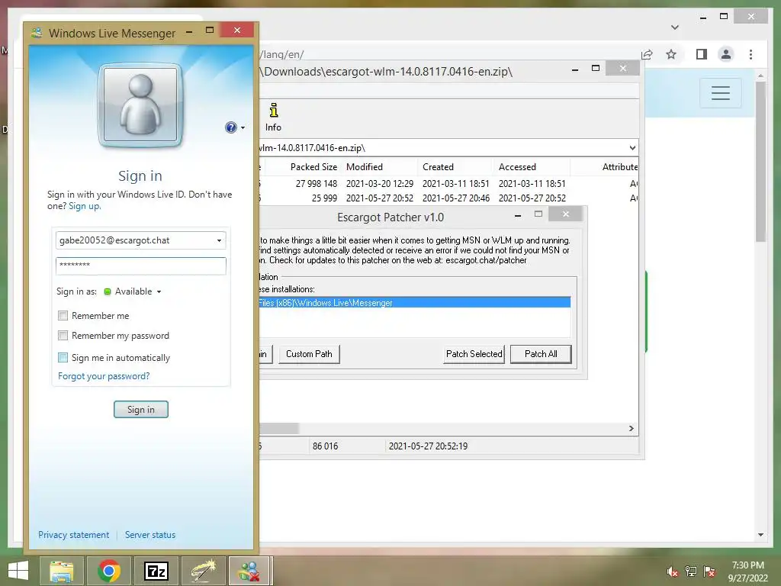Click the 7-Zip horizontal scrollbar right arrow
781x586 pixels.
(x=632, y=429)
